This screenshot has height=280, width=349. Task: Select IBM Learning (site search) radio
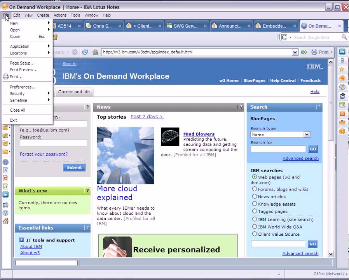point(255,219)
